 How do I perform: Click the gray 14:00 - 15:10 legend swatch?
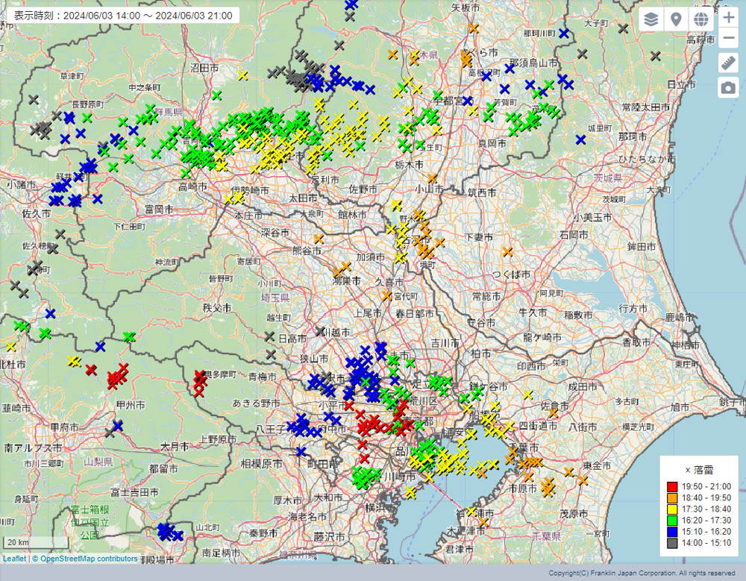pyautogui.click(x=672, y=542)
